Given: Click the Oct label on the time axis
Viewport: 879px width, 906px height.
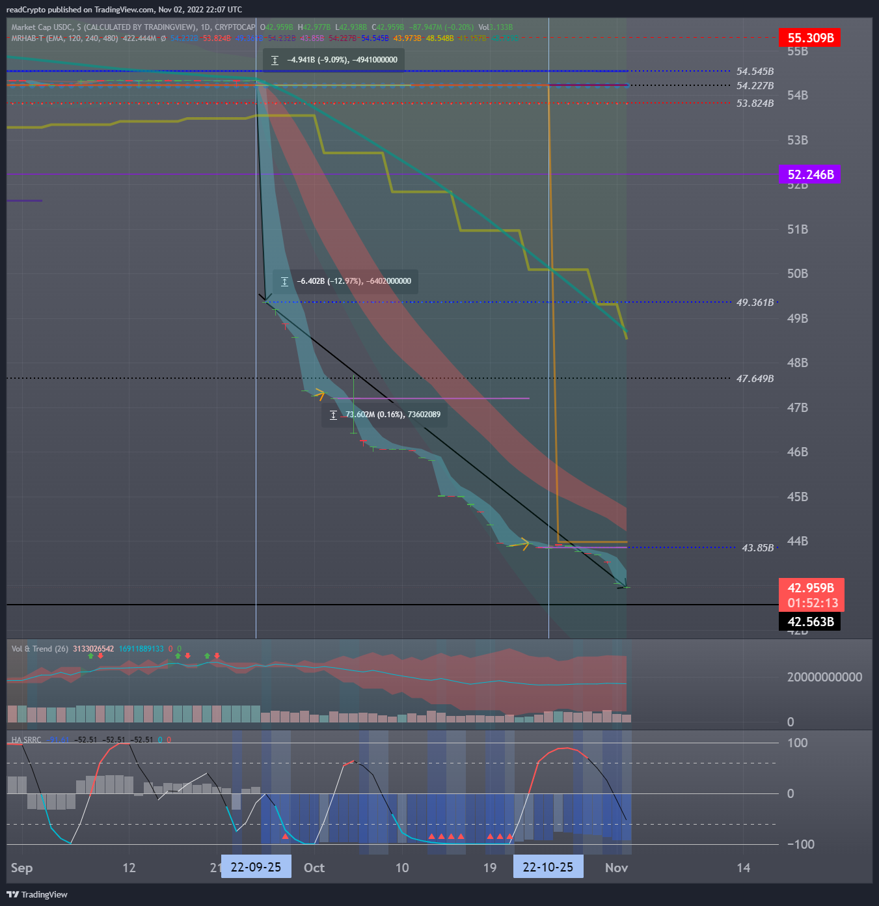Looking at the screenshot, I should coord(314,868).
